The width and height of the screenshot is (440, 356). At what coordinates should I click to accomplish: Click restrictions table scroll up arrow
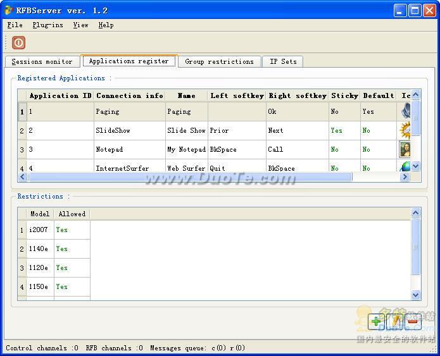coord(415,212)
